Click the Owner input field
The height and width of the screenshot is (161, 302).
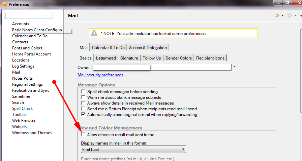[162, 67]
